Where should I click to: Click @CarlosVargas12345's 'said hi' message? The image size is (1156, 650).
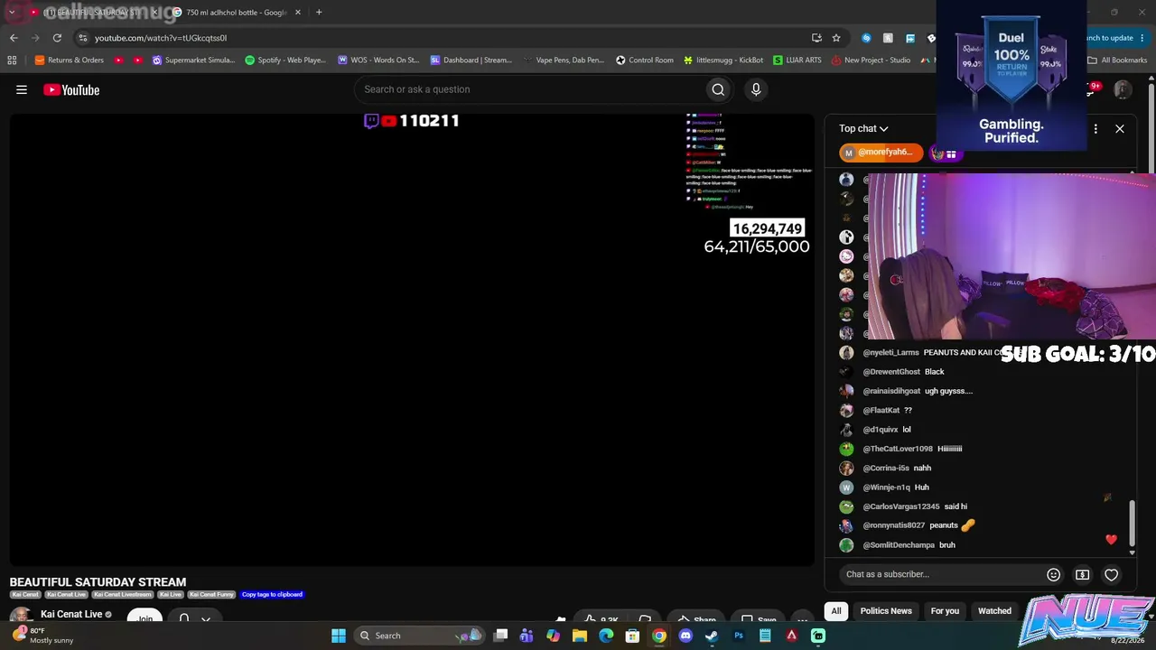[903, 506]
